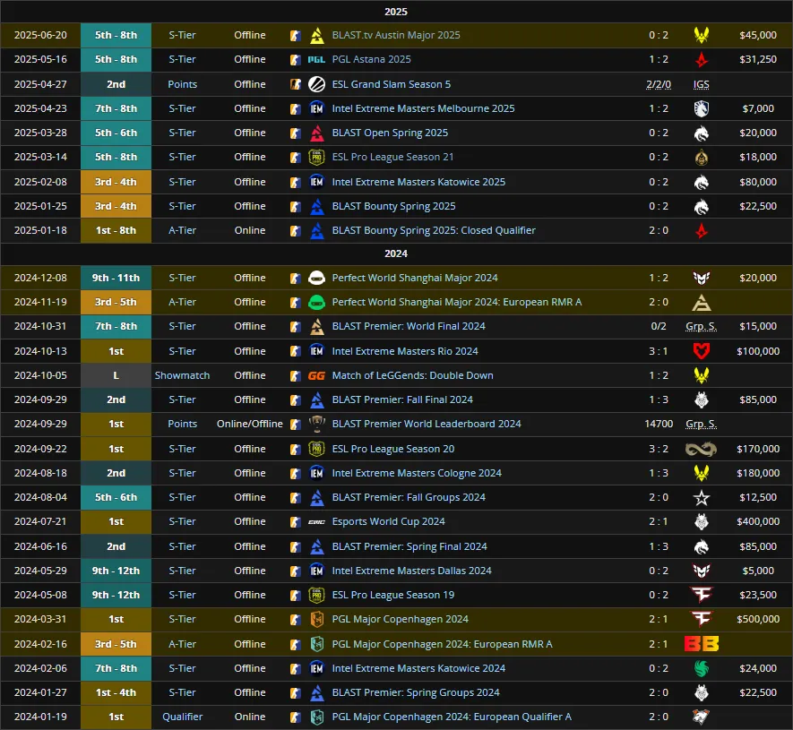Image resolution: width=793 pixels, height=730 pixels.
Task: Click ESL logo next to Grand Slam Season 5
Action: [x=316, y=84]
